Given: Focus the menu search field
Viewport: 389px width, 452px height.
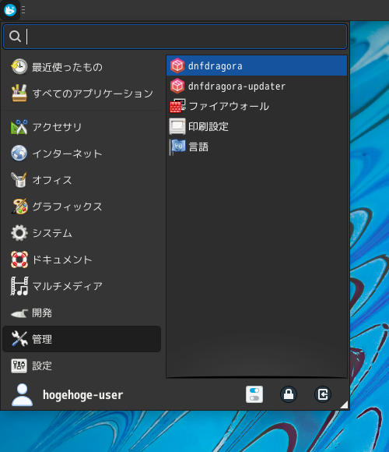Looking at the screenshot, I should coord(175,37).
